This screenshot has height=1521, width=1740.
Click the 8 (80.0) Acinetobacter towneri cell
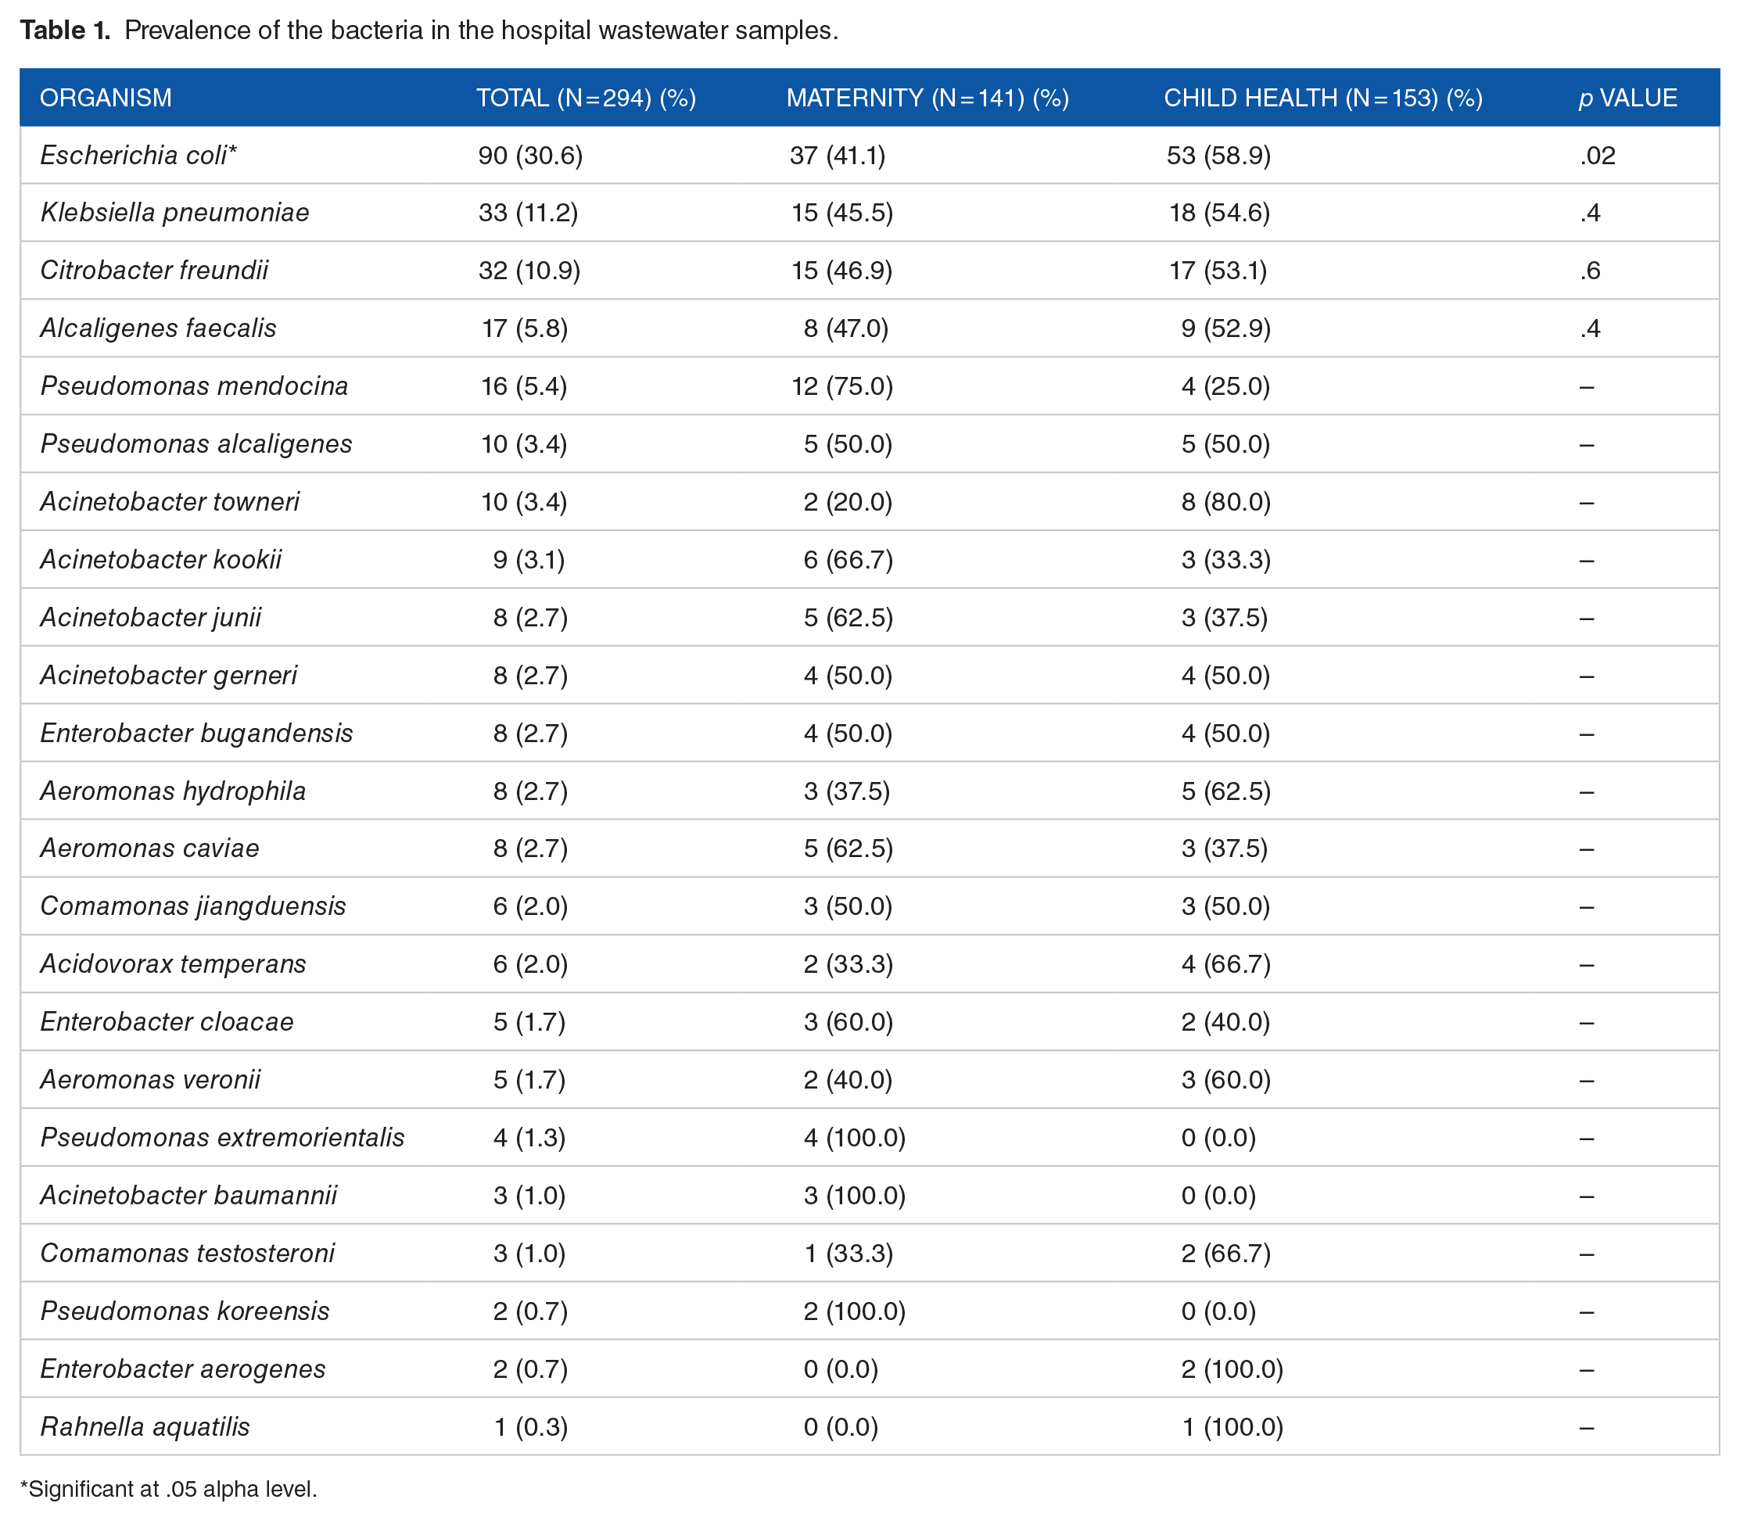1225,501
